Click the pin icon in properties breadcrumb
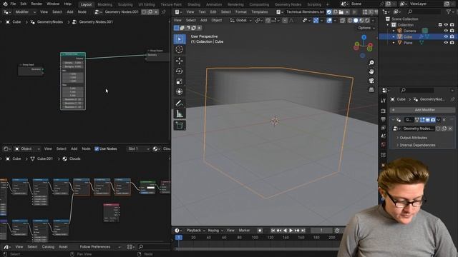 click(x=452, y=99)
